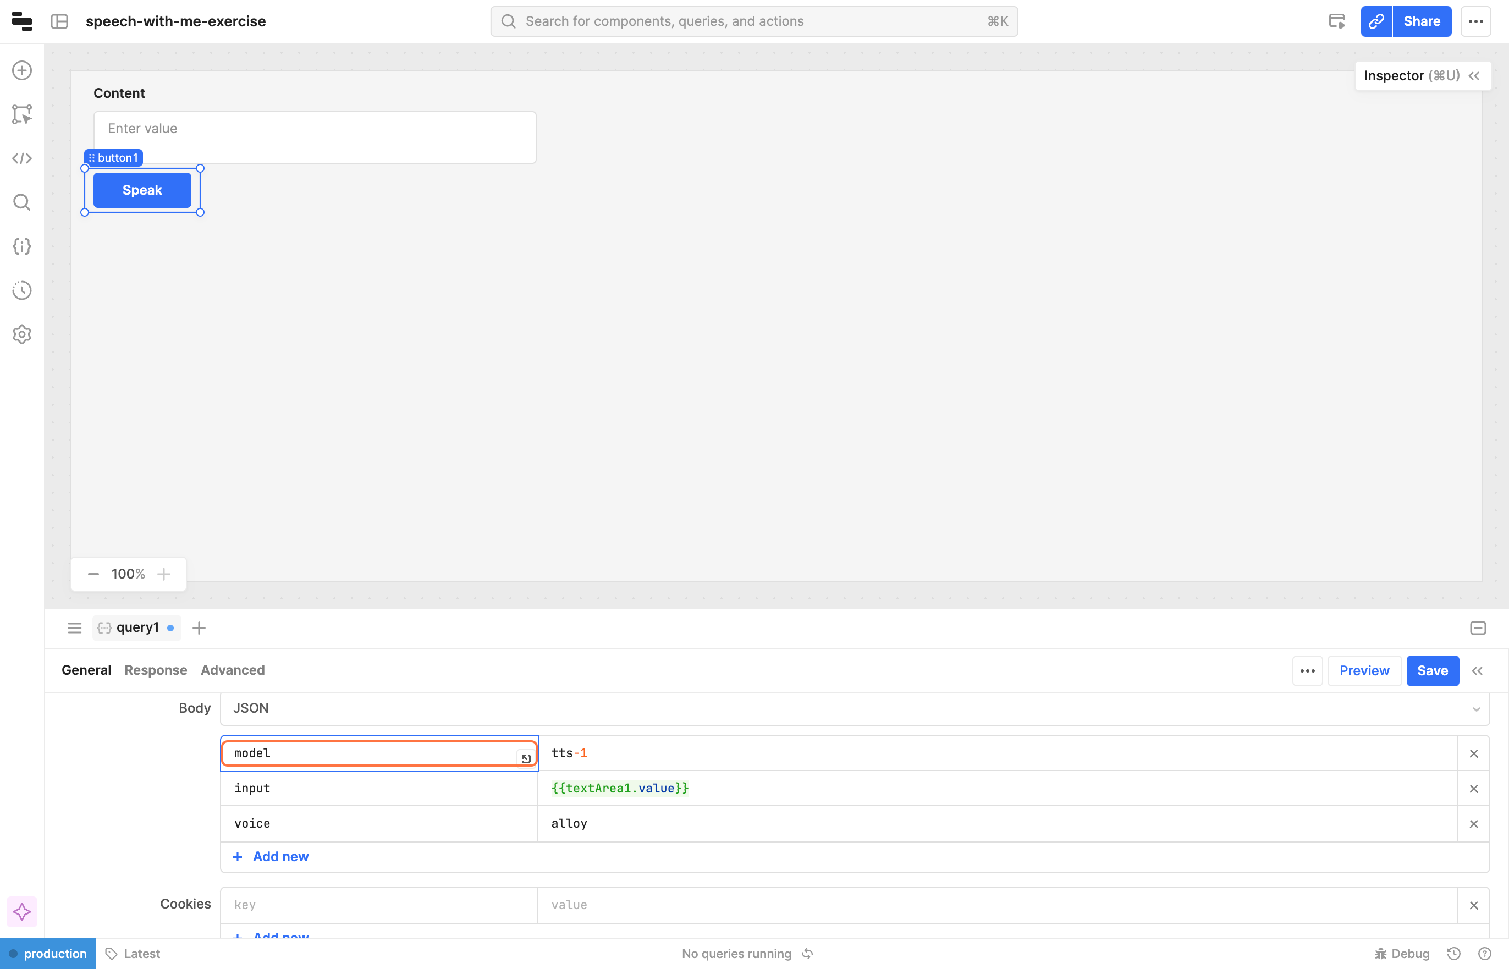1509x969 pixels.
Task: Click the preview app window icon
Action: (x=1337, y=21)
